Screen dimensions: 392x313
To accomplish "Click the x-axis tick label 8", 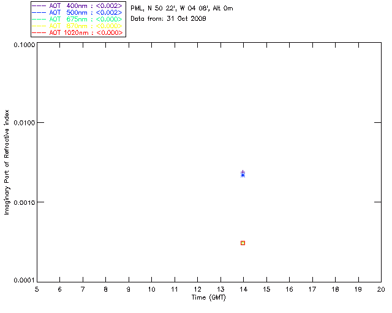I will 106,289.
